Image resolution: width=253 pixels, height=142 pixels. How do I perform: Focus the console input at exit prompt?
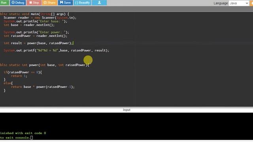pyautogui.click(x=32, y=138)
